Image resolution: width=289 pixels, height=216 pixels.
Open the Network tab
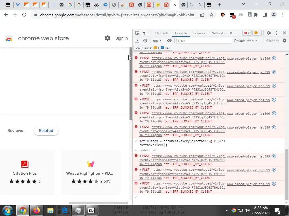[218, 33]
